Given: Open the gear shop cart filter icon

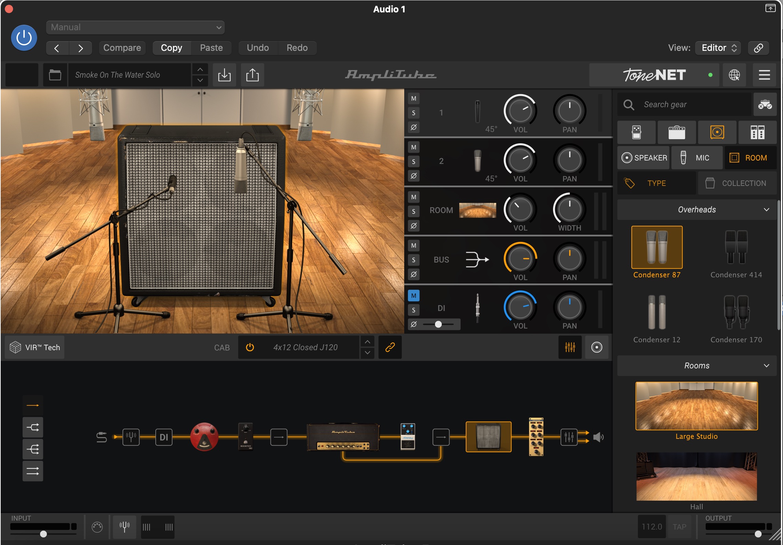Looking at the screenshot, I should (765, 104).
